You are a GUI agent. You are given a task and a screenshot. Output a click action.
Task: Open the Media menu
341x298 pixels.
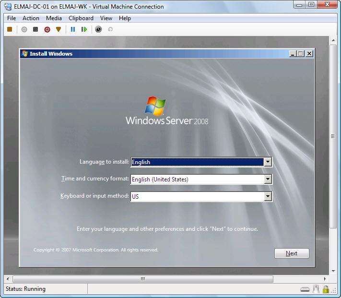54,18
